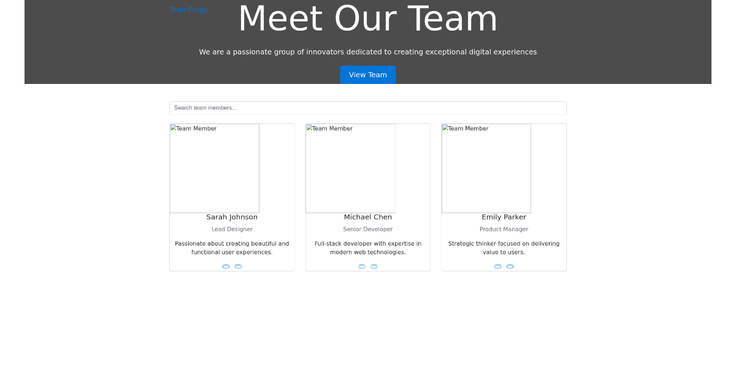Click the left social icon under Sarah Johnson
The image size is (736, 386).
(226, 267)
